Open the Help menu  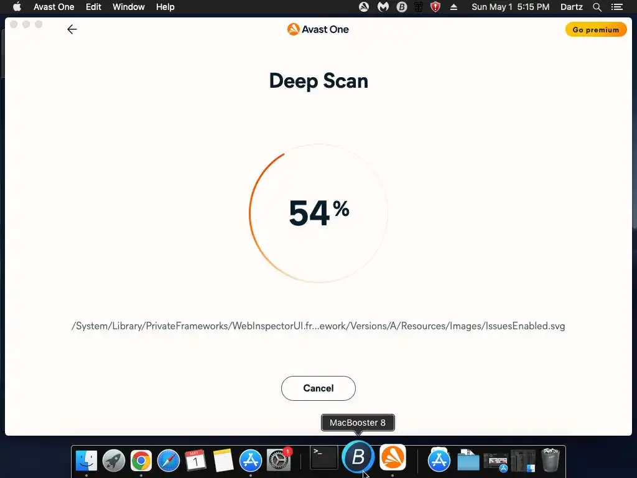165,7
